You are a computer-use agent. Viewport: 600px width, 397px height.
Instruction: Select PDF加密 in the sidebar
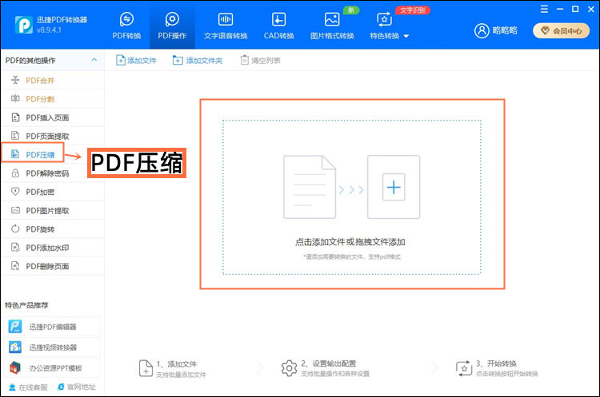coord(53,192)
